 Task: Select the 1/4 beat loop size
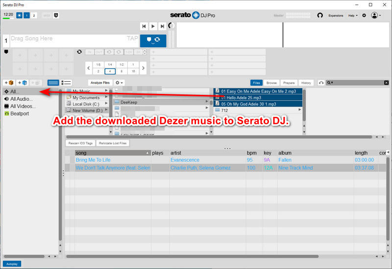tap(110, 65)
